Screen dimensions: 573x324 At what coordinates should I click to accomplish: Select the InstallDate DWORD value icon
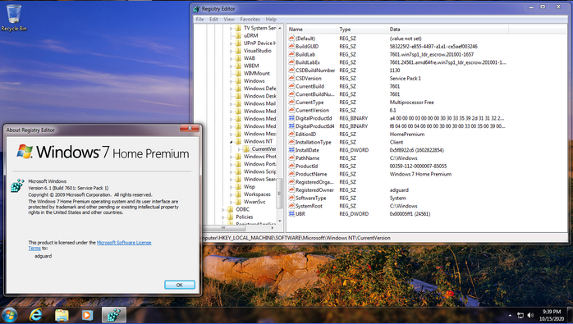291,150
